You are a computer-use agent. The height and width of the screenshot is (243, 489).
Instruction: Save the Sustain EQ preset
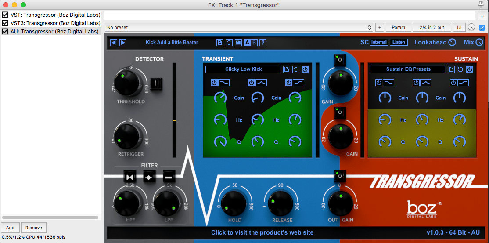tap(451, 69)
